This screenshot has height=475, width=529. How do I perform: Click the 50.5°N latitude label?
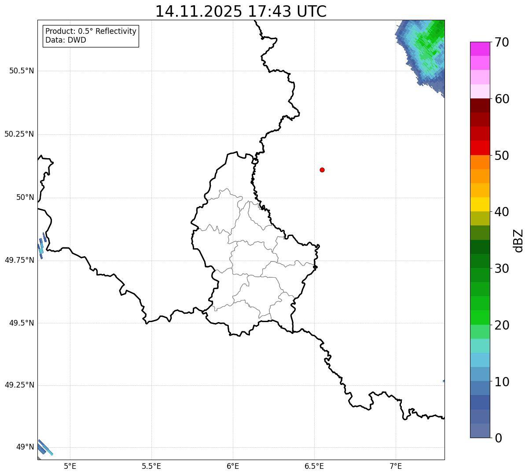22,71
